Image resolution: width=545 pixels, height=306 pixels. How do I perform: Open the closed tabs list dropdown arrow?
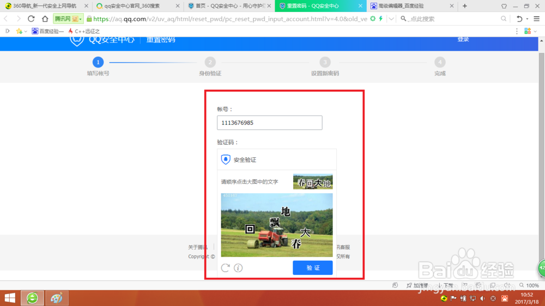pyautogui.click(x=527, y=19)
